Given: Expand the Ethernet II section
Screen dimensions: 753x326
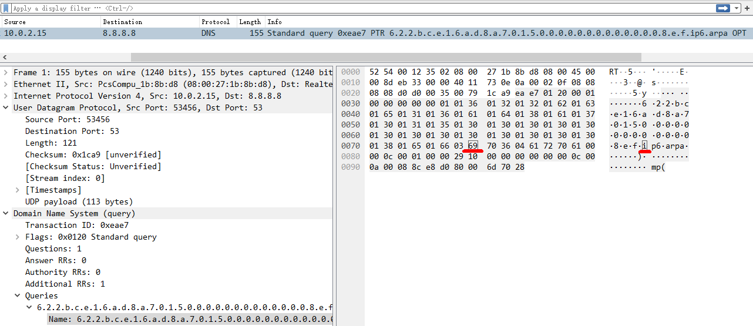Looking at the screenshot, I should (6, 85).
